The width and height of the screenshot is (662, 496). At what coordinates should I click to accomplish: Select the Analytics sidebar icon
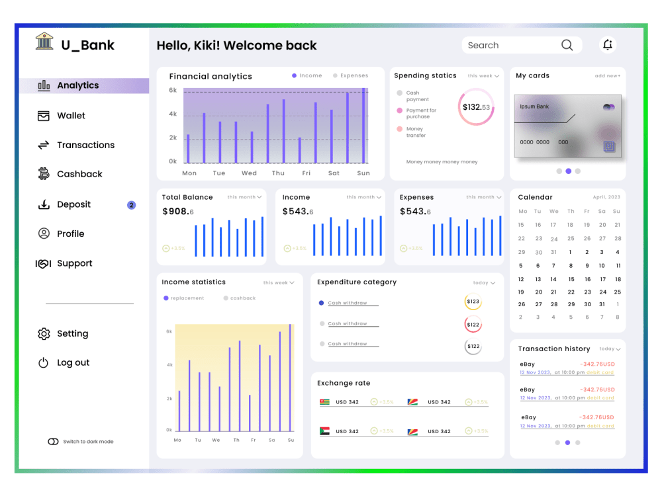coord(44,85)
